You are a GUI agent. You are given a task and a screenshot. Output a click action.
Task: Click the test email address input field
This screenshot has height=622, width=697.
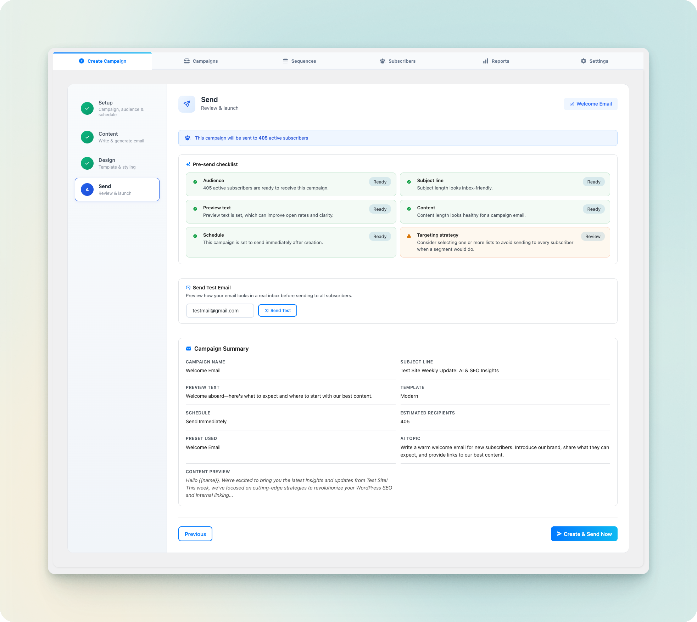point(220,311)
